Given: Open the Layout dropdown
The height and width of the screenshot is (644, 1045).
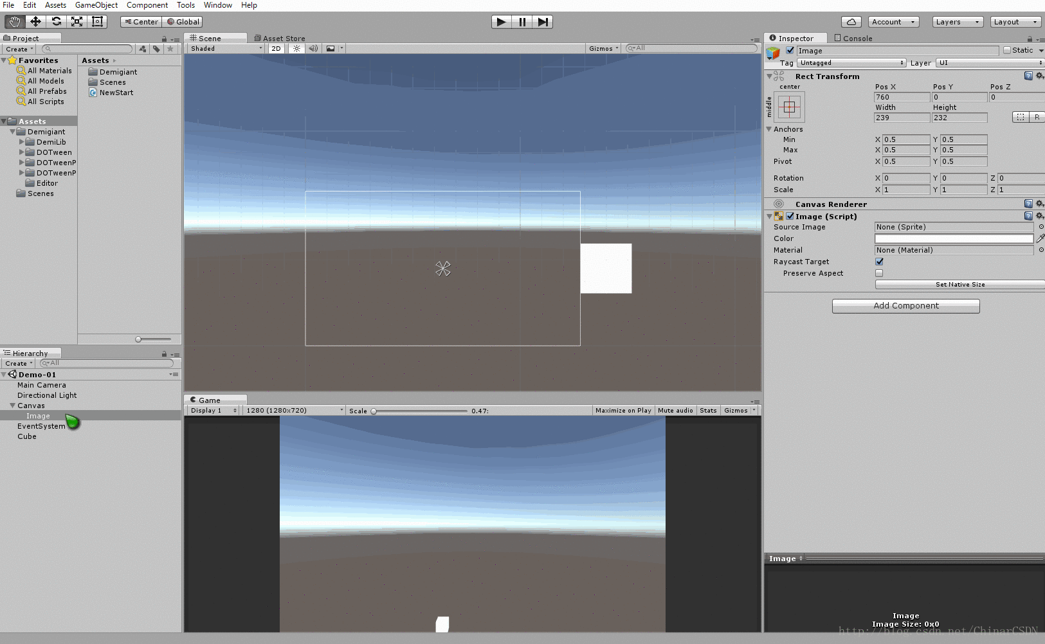Looking at the screenshot, I should tap(1016, 22).
